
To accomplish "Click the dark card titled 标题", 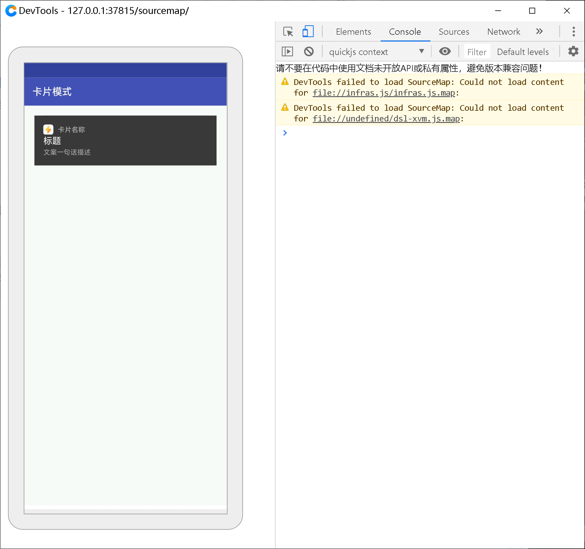I will (x=125, y=140).
